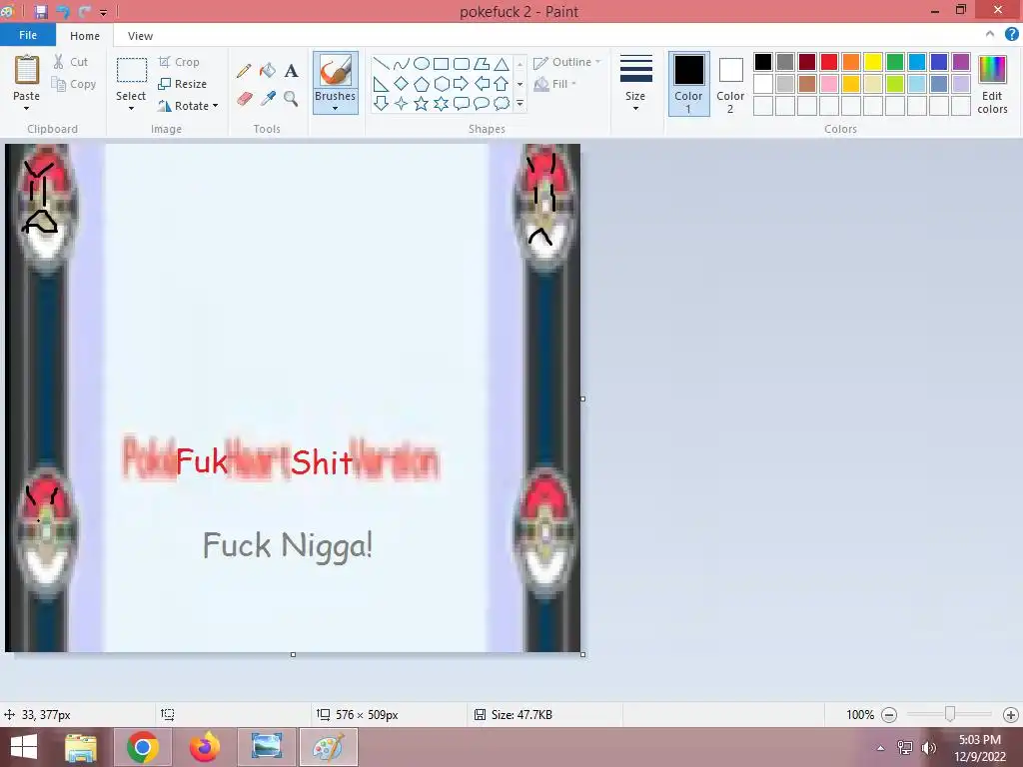The width and height of the screenshot is (1023, 767).
Task: Choose the Diamond shape
Action: coord(402,84)
